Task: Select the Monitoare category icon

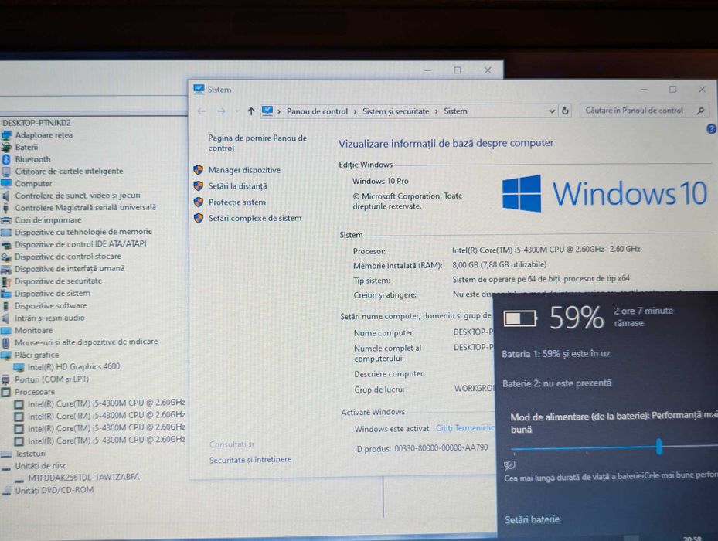Action: [6, 330]
